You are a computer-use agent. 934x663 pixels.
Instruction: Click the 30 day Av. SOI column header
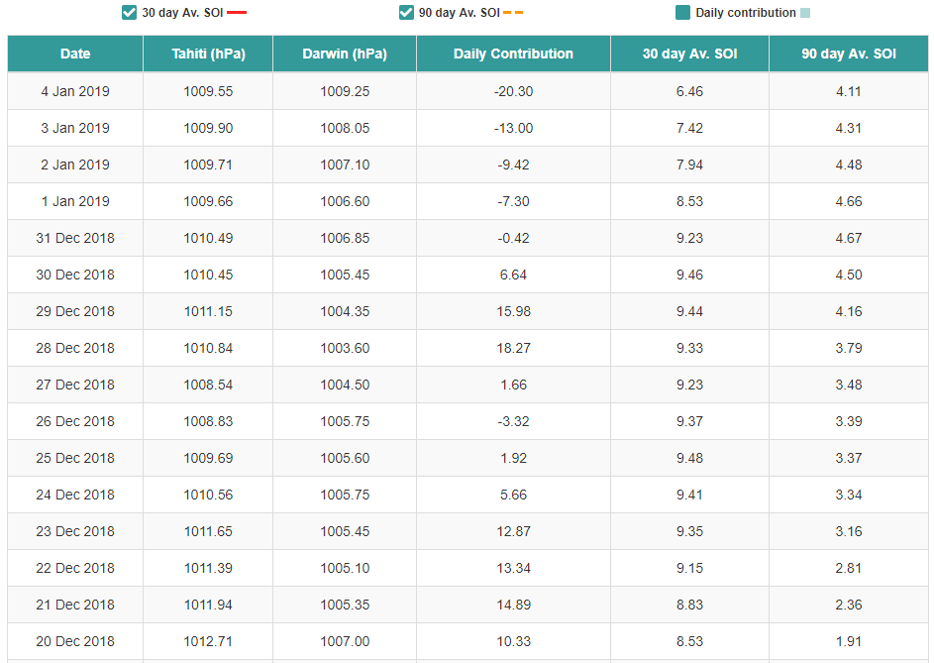(x=689, y=54)
